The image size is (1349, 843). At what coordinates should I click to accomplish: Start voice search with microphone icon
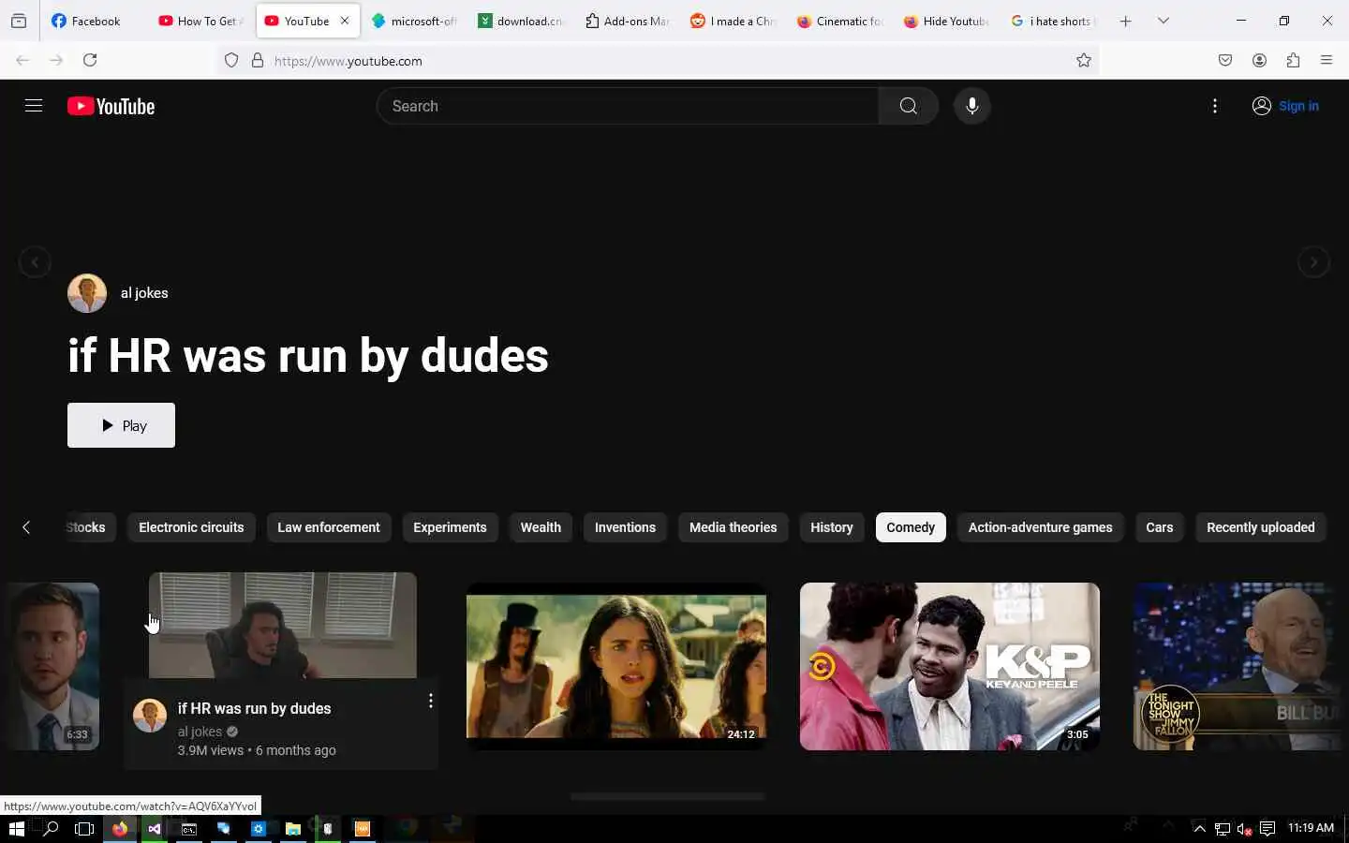(x=971, y=106)
